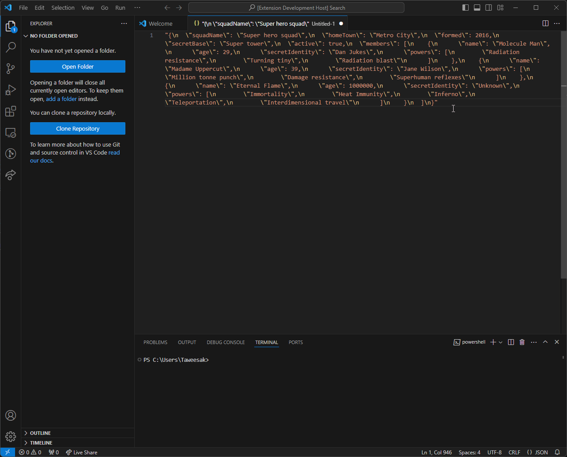
Task: Maximize the terminal panel with the chevron
Action: click(x=545, y=342)
